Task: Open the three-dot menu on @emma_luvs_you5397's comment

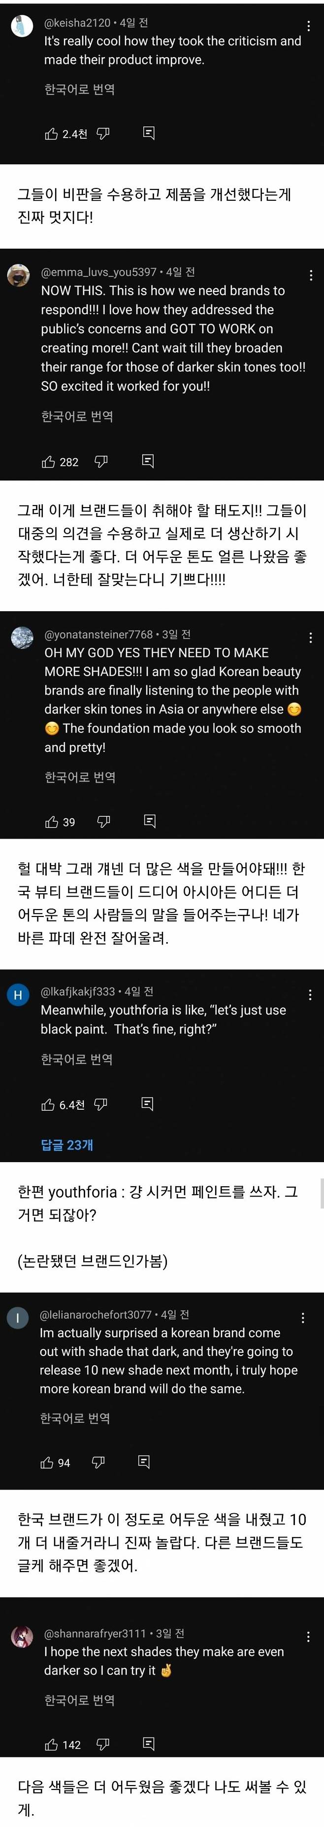Action: 311,275
